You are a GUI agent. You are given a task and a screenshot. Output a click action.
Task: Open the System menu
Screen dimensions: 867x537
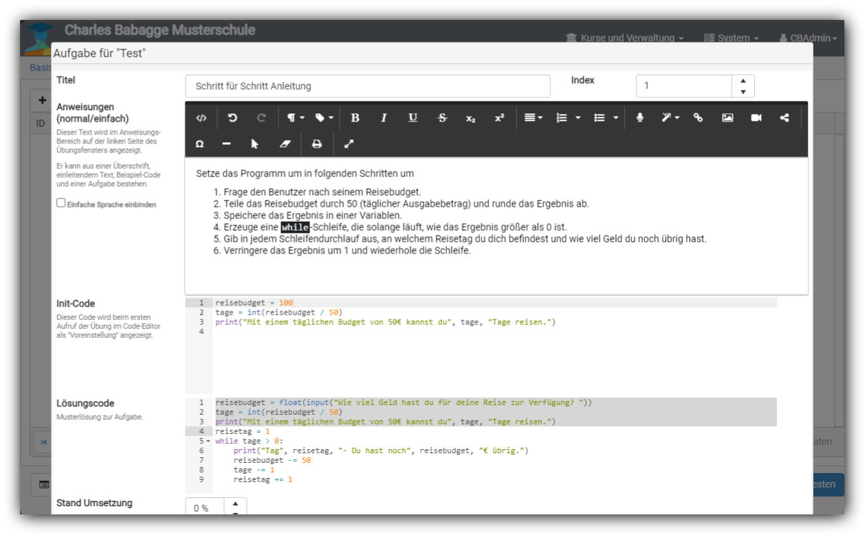pos(732,38)
